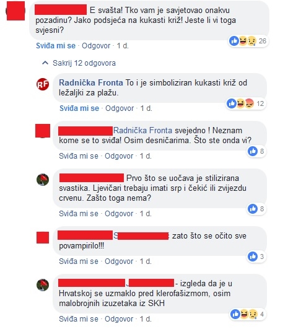
Task: Click the like count on 'povampirilo' reply
Action: click(x=256, y=257)
